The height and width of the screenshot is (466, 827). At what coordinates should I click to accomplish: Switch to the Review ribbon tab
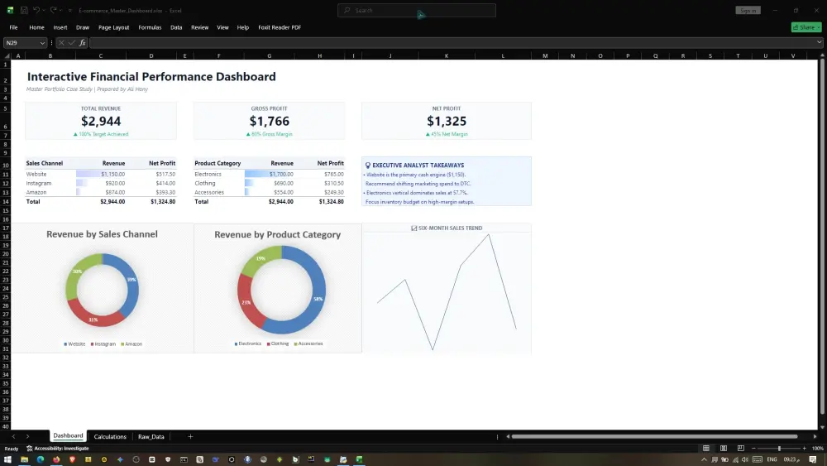coord(199,27)
